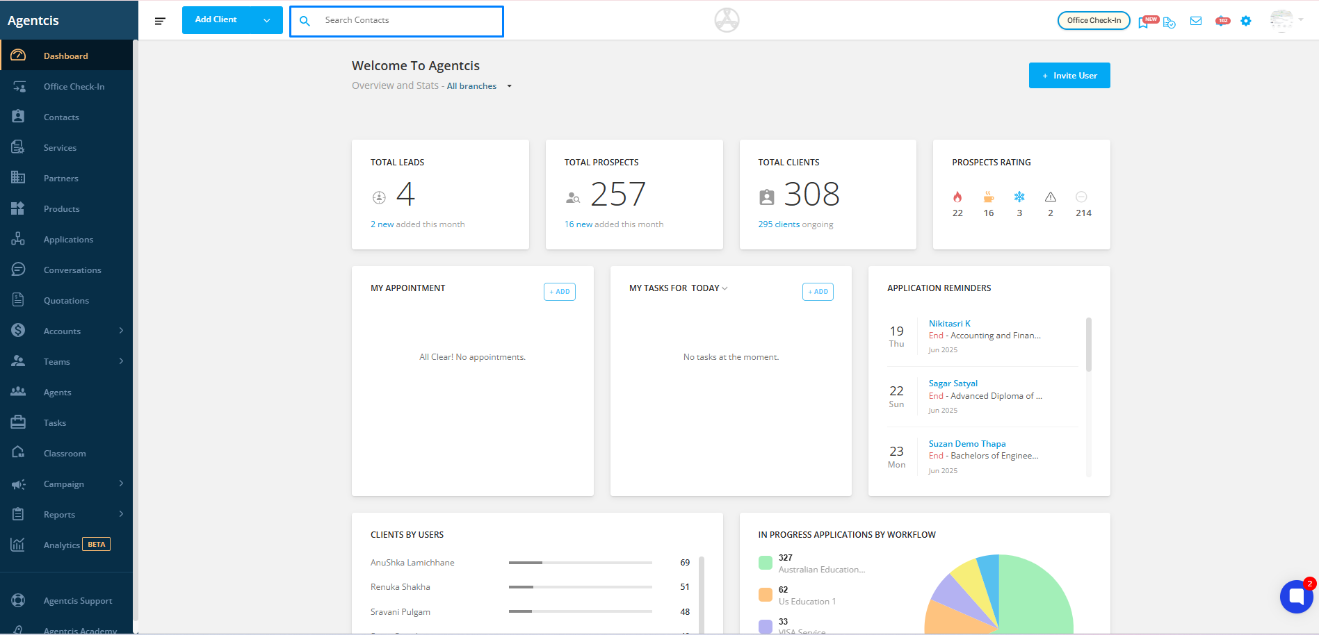
Task: Expand the Reports submenu
Action: (x=121, y=514)
